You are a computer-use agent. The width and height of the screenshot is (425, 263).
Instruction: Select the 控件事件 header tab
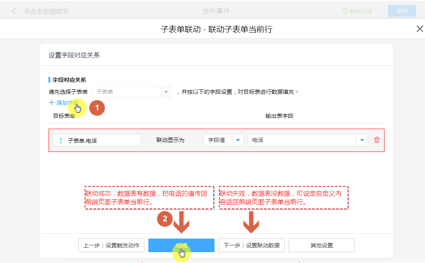[216, 11]
